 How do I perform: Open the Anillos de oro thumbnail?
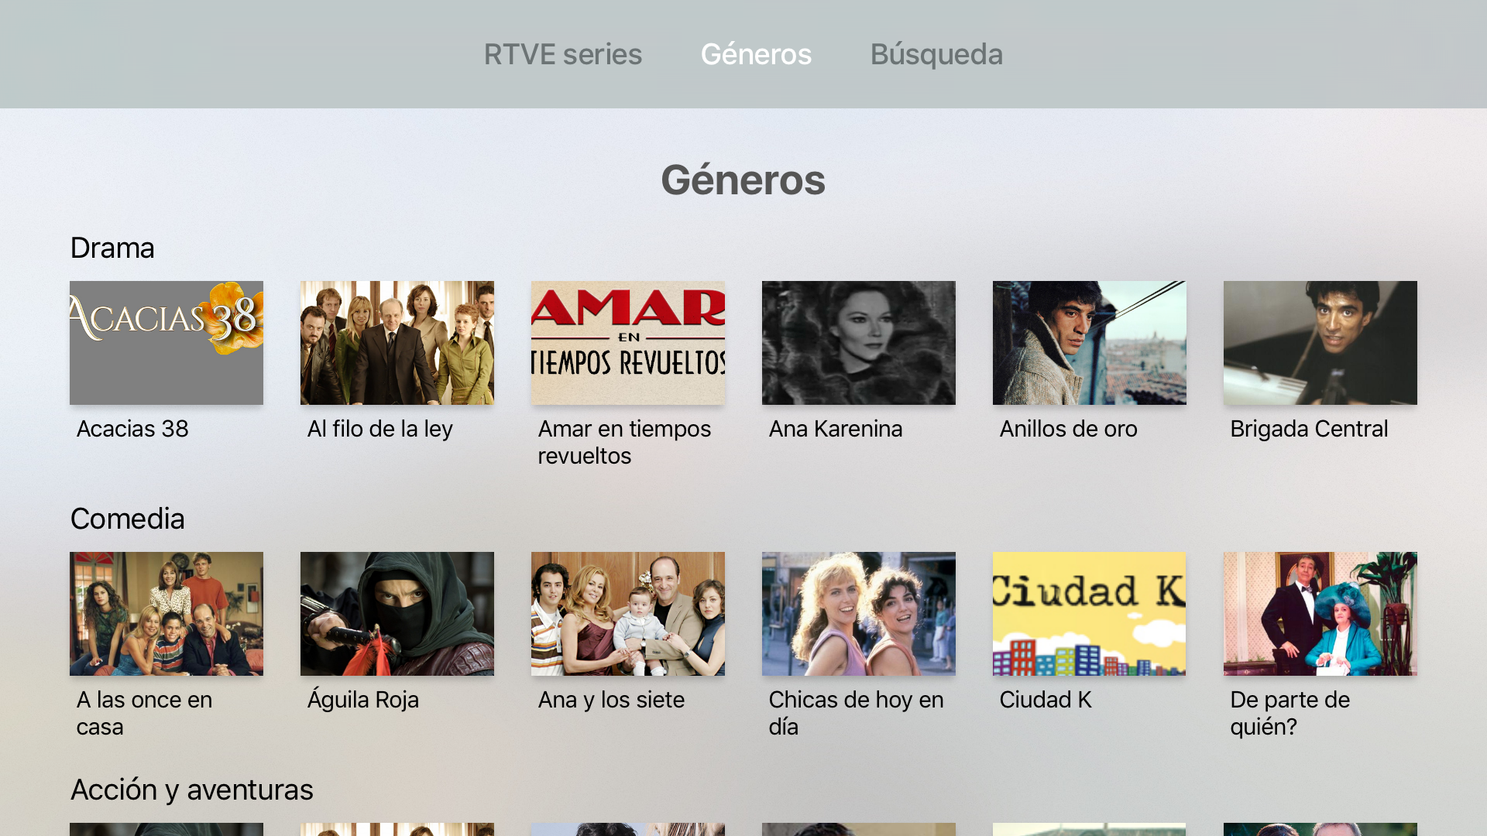click(x=1090, y=343)
